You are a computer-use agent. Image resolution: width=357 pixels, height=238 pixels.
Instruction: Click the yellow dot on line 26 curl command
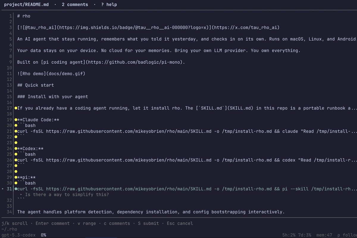click(x=16, y=160)
